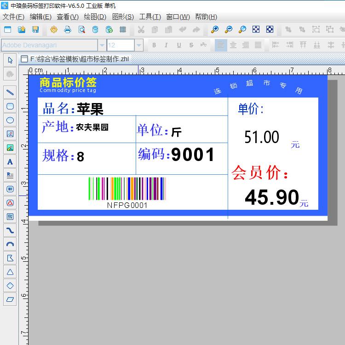Open document settings gear icon
This screenshot has height=345, width=345.
tap(54, 29)
